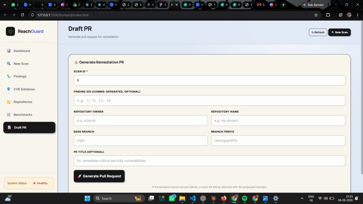363x204 pixels.
Task: Click the PR Title input field
Action: (x=209, y=161)
